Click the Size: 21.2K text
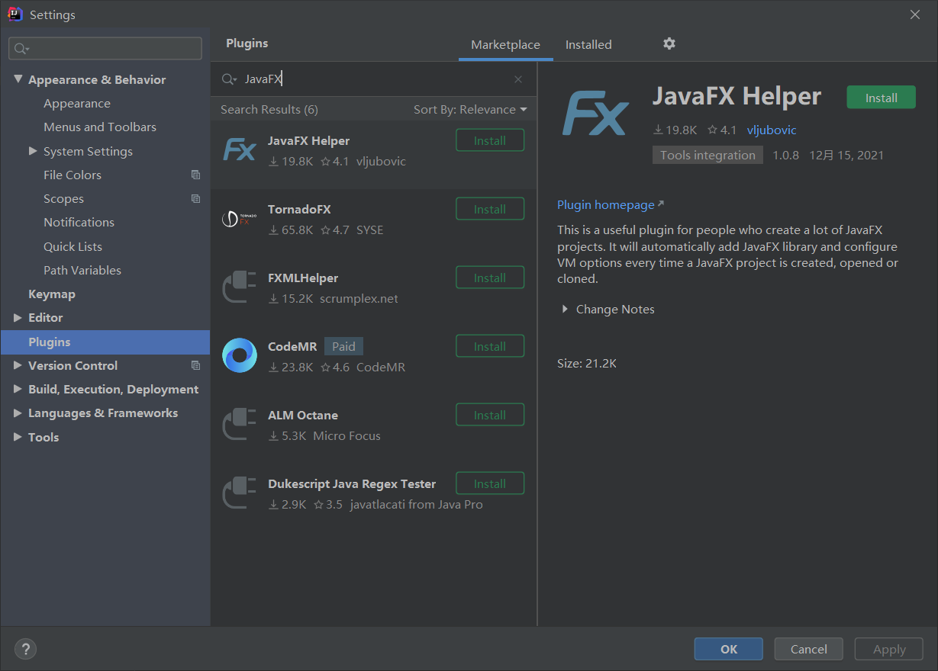This screenshot has width=938, height=671. [587, 363]
